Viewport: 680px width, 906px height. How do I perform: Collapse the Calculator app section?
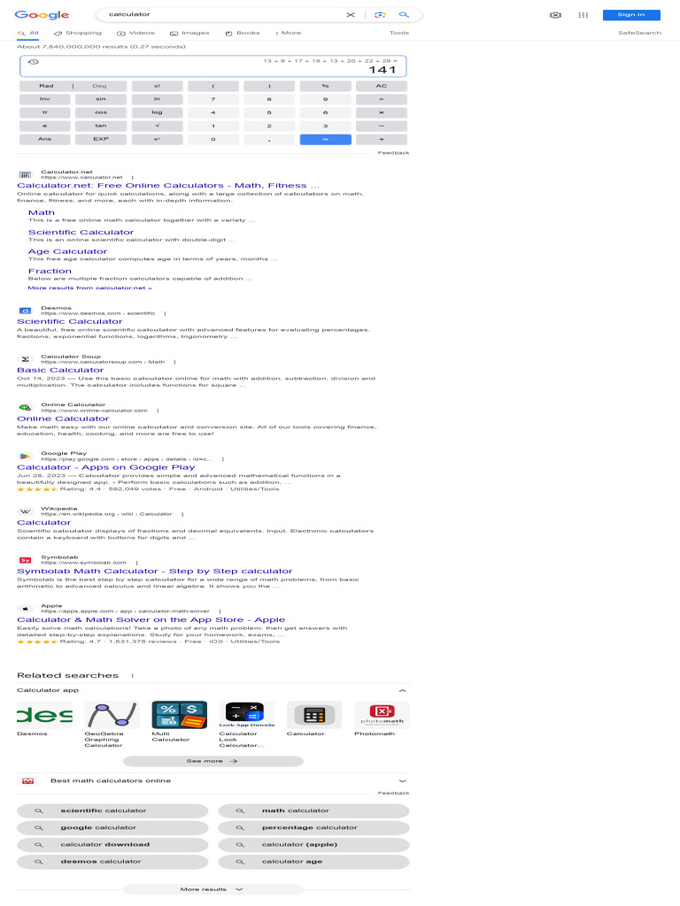[403, 690]
